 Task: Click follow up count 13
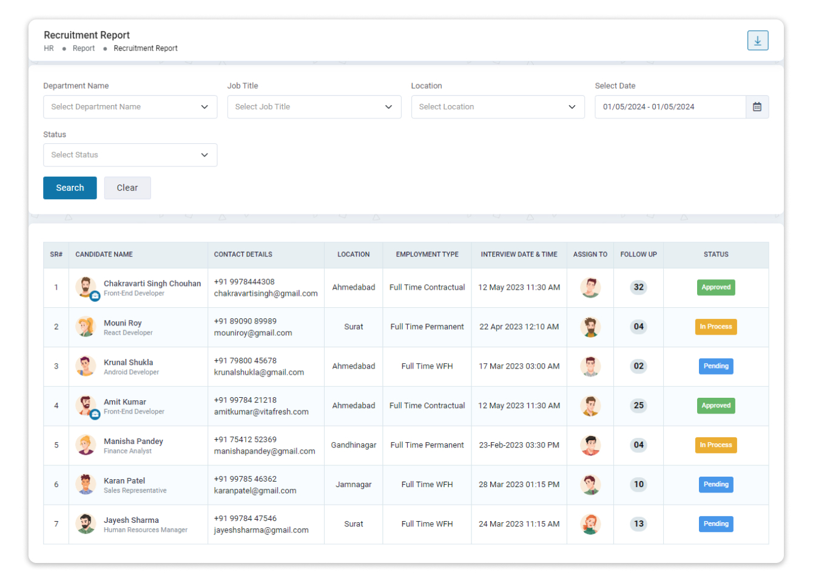pyautogui.click(x=639, y=524)
